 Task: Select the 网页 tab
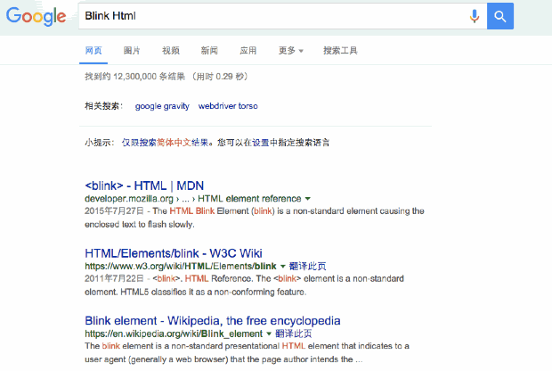click(x=93, y=51)
